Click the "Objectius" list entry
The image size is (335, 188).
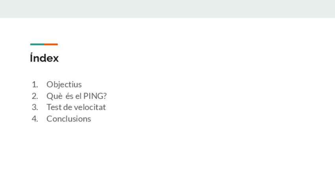click(64, 84)
